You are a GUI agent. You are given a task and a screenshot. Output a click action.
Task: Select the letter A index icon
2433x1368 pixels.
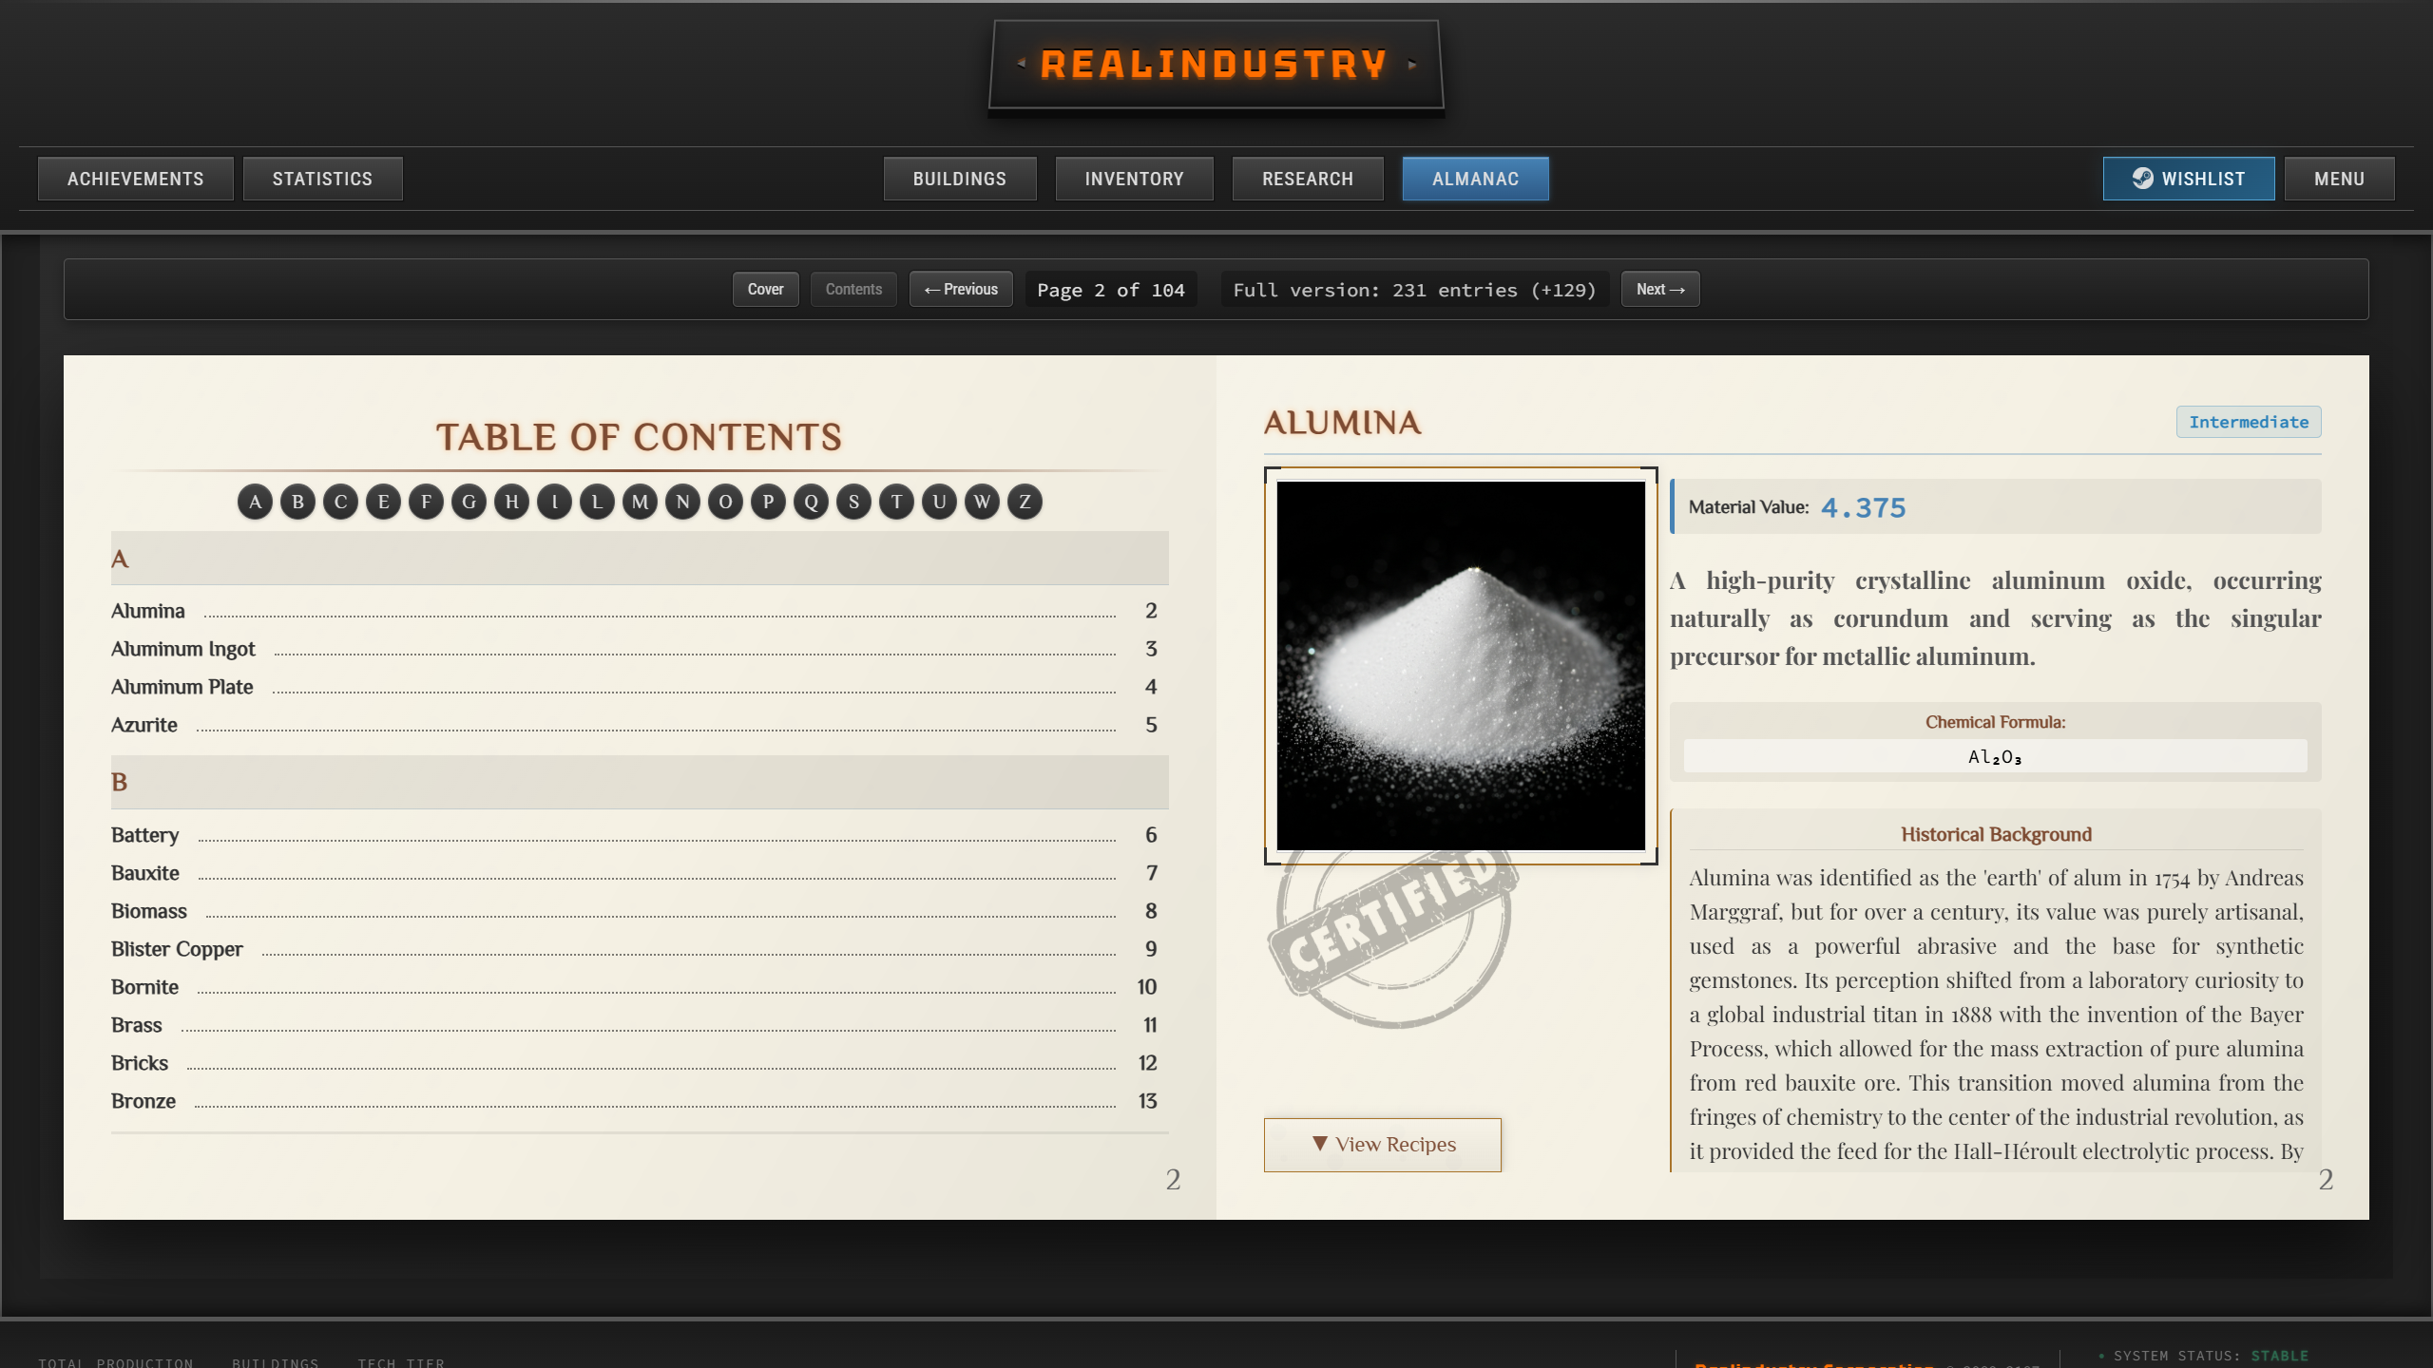[255, 502]
